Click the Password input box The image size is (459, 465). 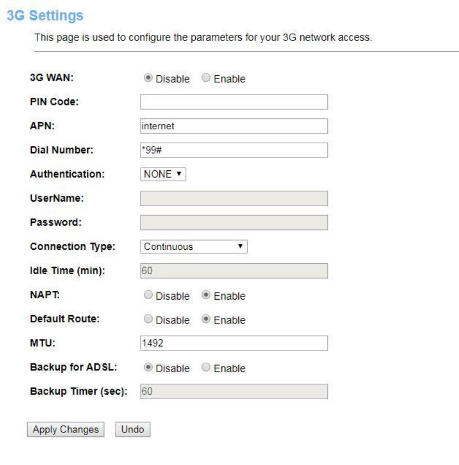click(x=234, y=222)
